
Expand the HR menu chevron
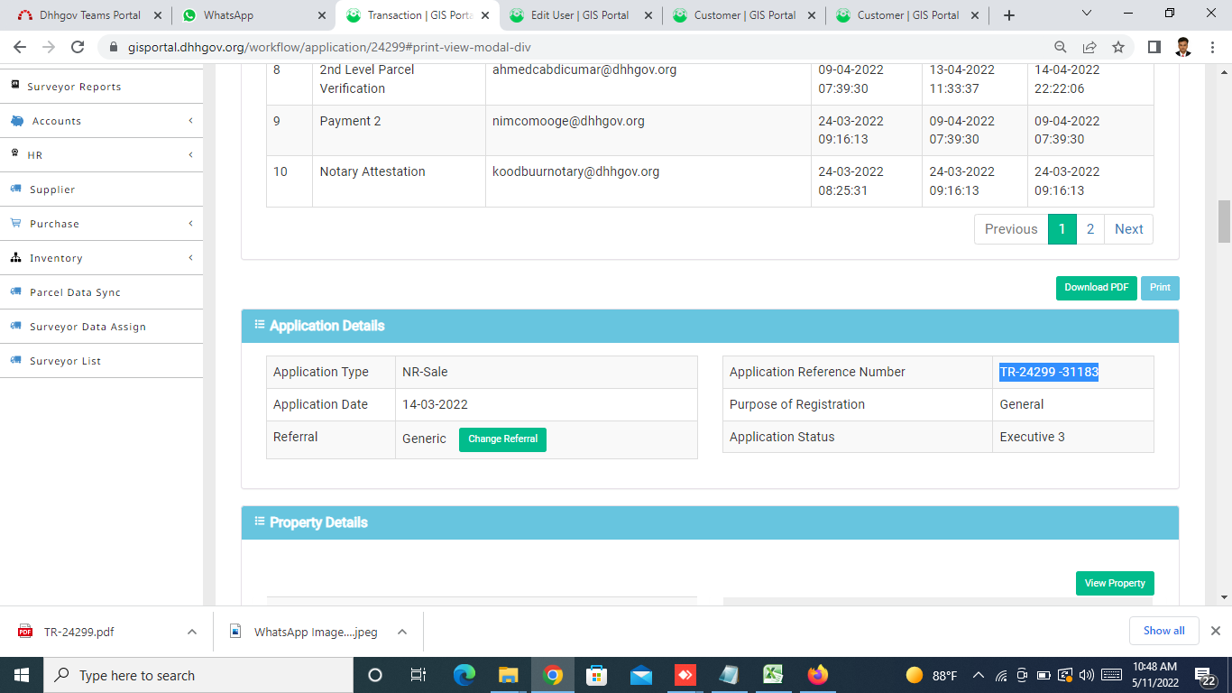[190, 154]
